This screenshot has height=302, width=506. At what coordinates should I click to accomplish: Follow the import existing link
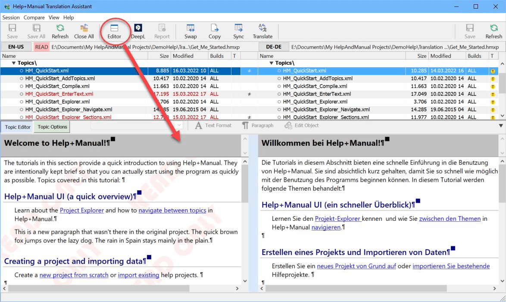pyautogui.click(x=138, y=275)
